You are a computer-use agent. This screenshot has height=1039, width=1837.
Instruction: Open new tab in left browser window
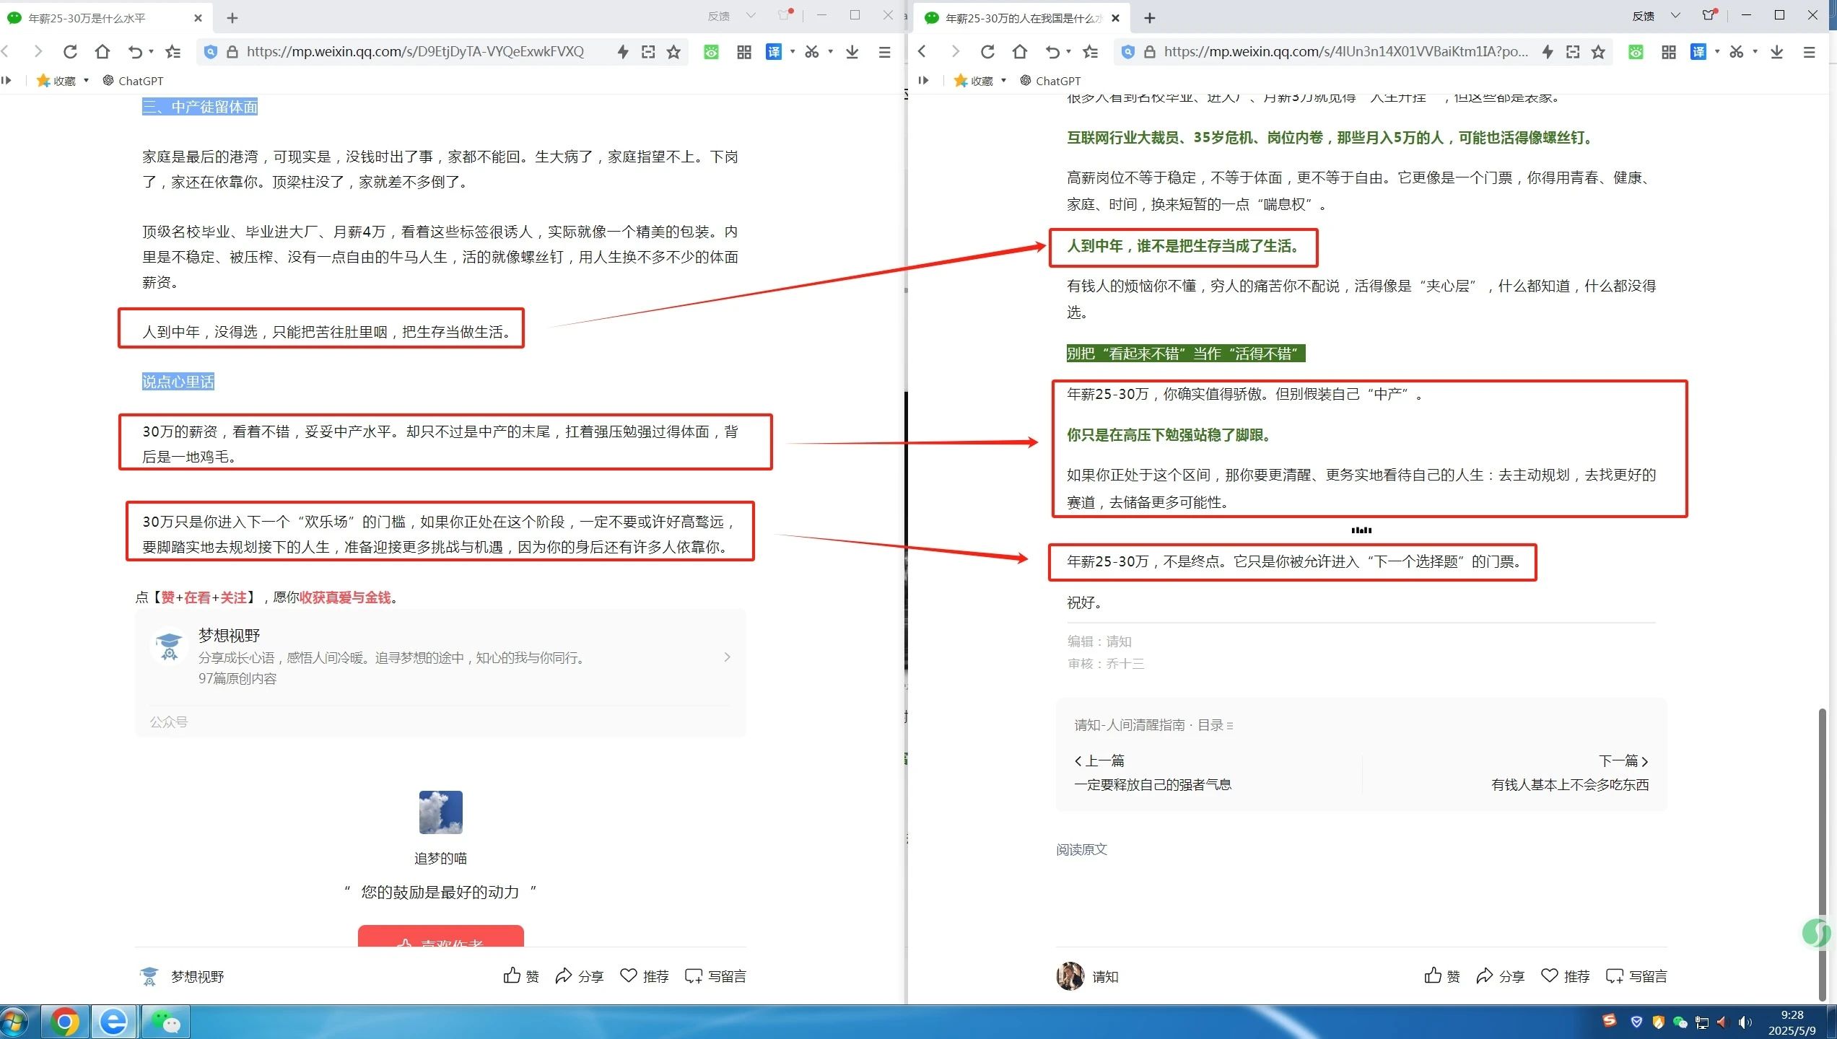click(x=232, y=18)
